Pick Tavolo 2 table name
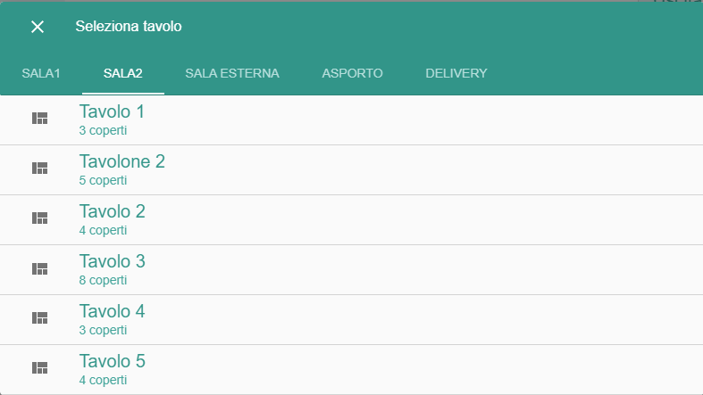 tap(112, 211)
